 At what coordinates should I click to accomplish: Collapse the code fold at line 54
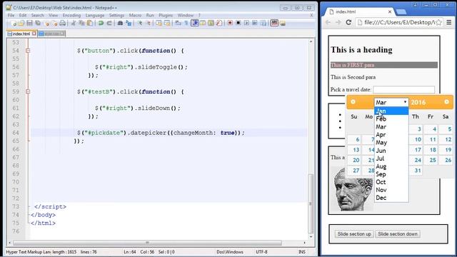(28, 51)
